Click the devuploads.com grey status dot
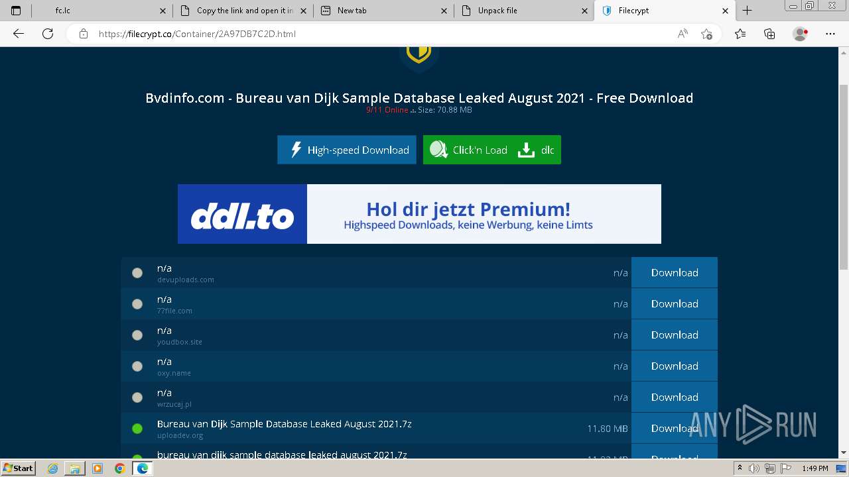 coord(137,273)
